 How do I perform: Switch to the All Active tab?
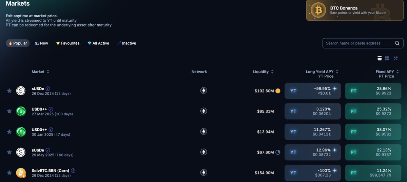click(x=98, y=43)
